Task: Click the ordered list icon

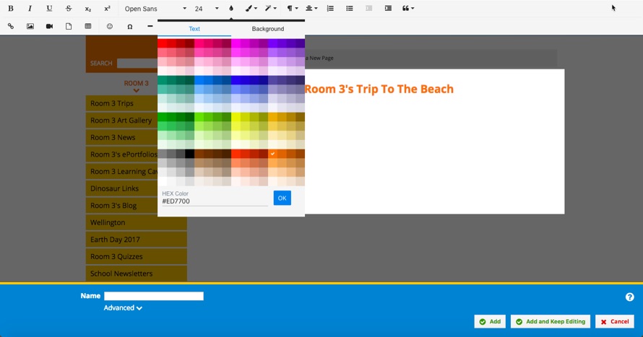Action: pos(330,9)
